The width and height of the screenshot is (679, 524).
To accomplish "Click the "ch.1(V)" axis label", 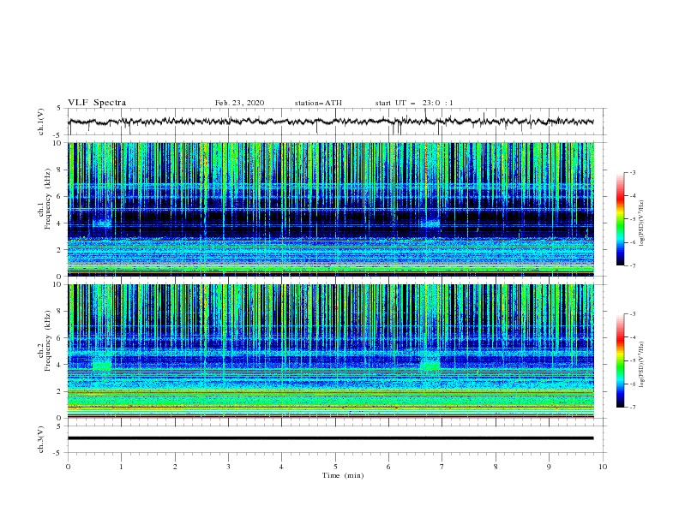I will coord(41,122).
